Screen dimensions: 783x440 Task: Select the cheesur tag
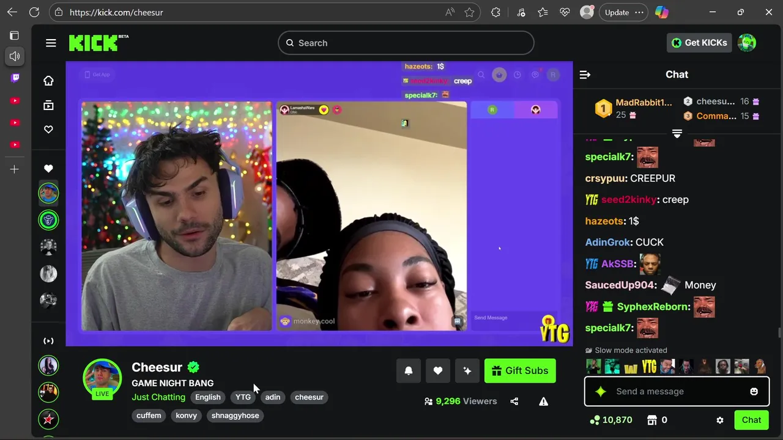(309, 397)
